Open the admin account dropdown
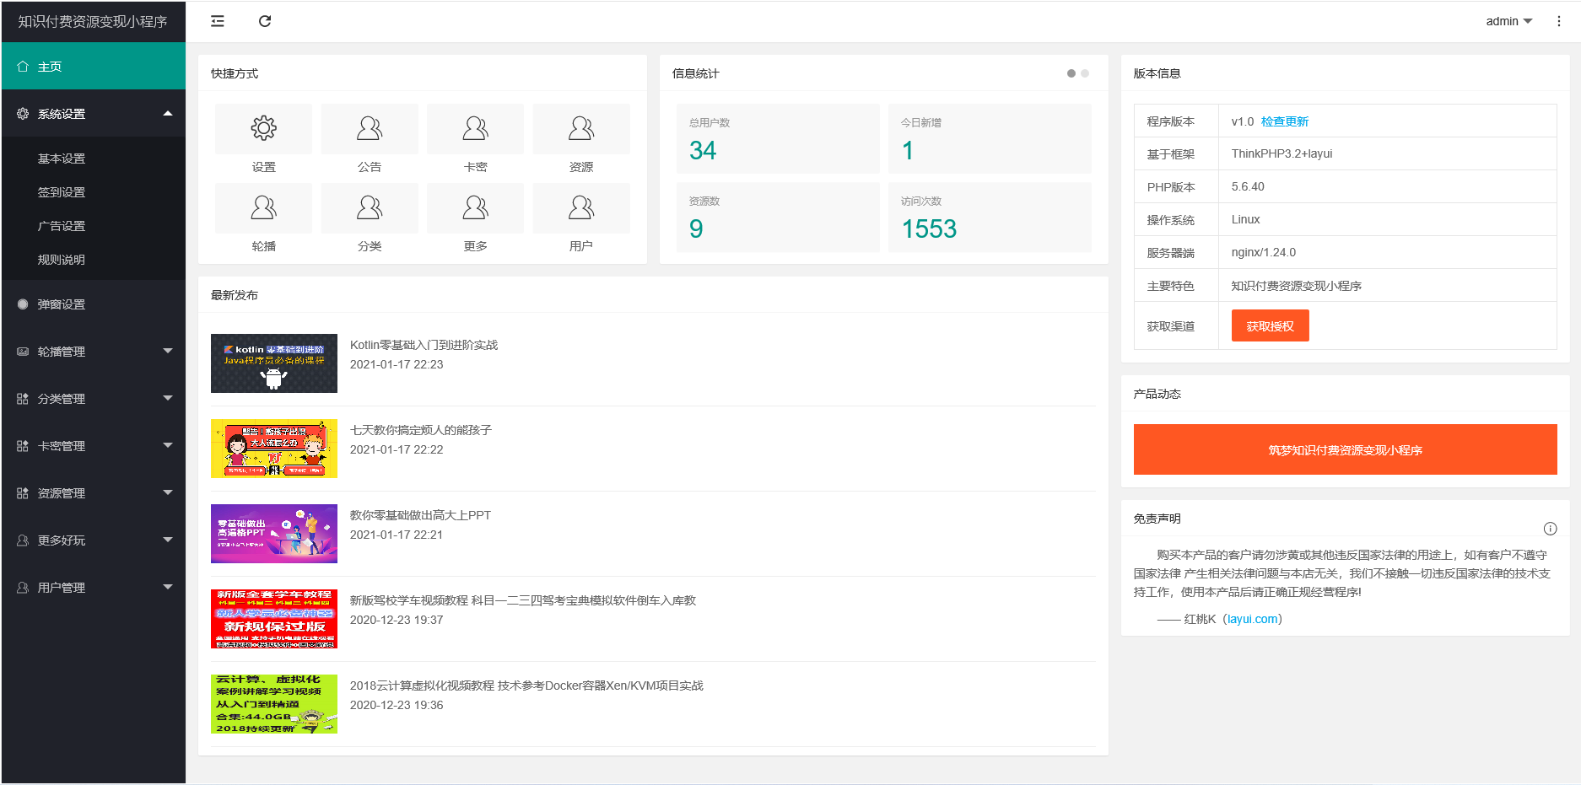This screenshot has width=1581, height=785. tap(1508, 21)
